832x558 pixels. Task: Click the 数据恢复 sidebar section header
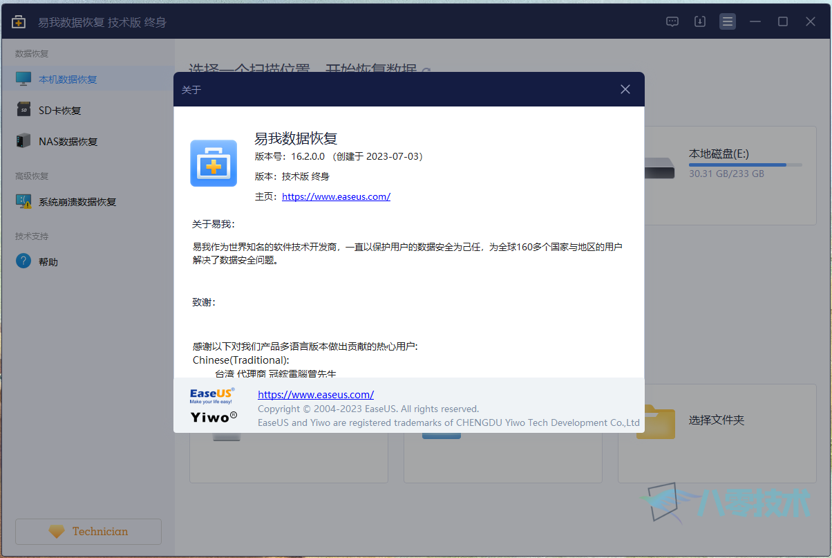(32, 54)
